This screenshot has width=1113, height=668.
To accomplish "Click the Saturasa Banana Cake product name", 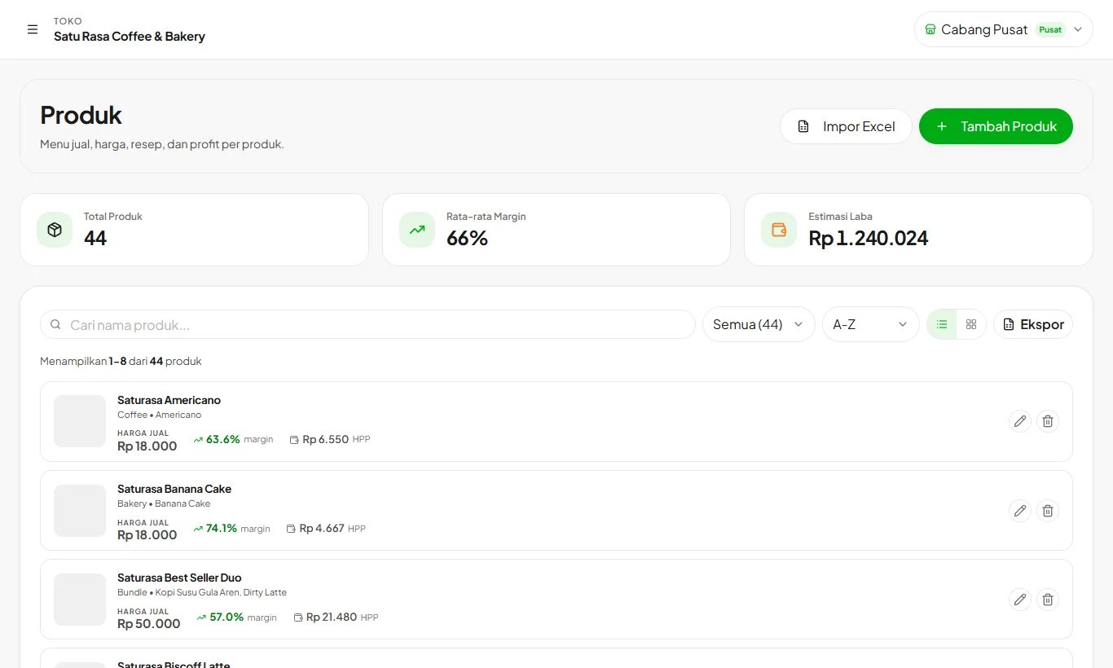I will tap(174, 489).
